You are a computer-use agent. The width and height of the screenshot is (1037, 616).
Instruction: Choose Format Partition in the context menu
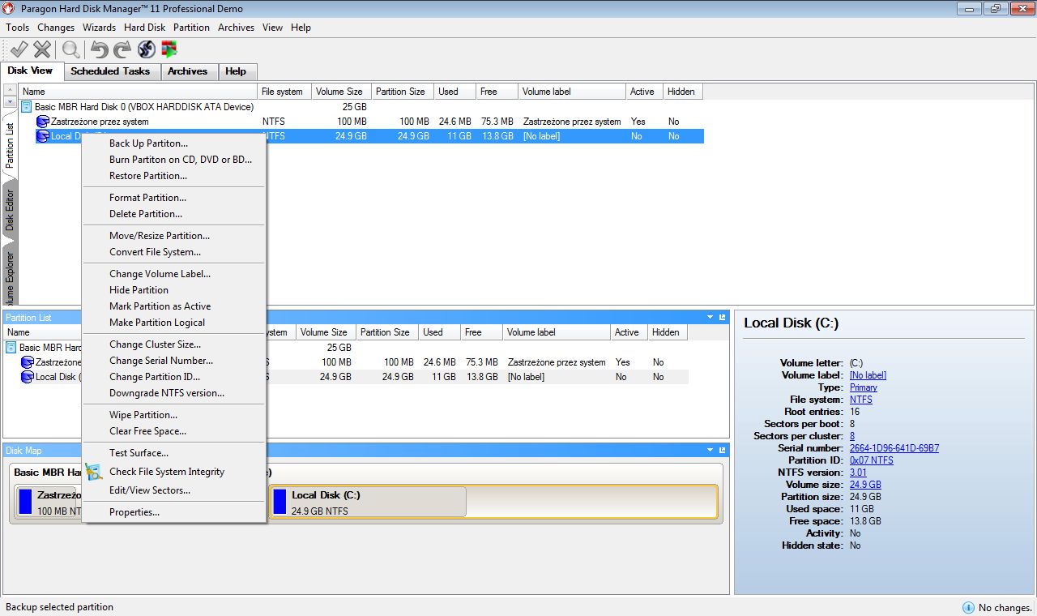click(147, 198)
